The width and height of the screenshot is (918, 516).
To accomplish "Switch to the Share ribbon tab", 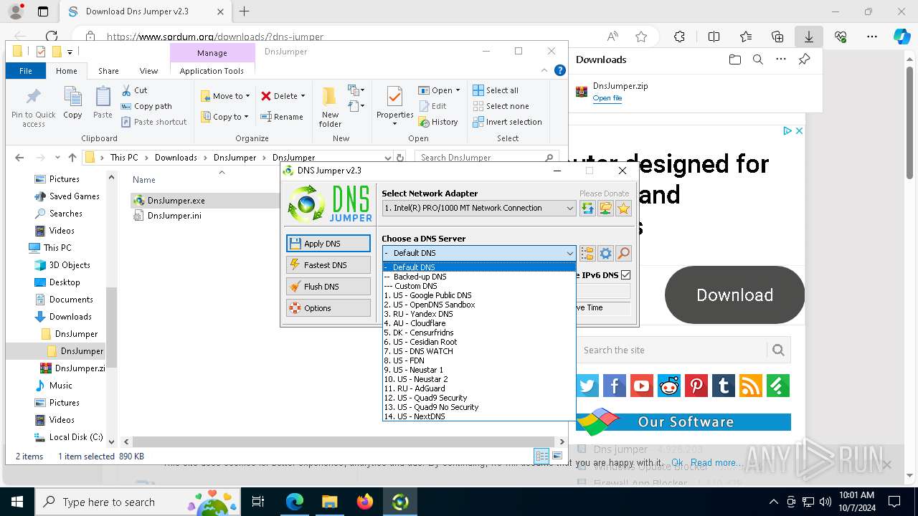I will click(x=108, y=71).
